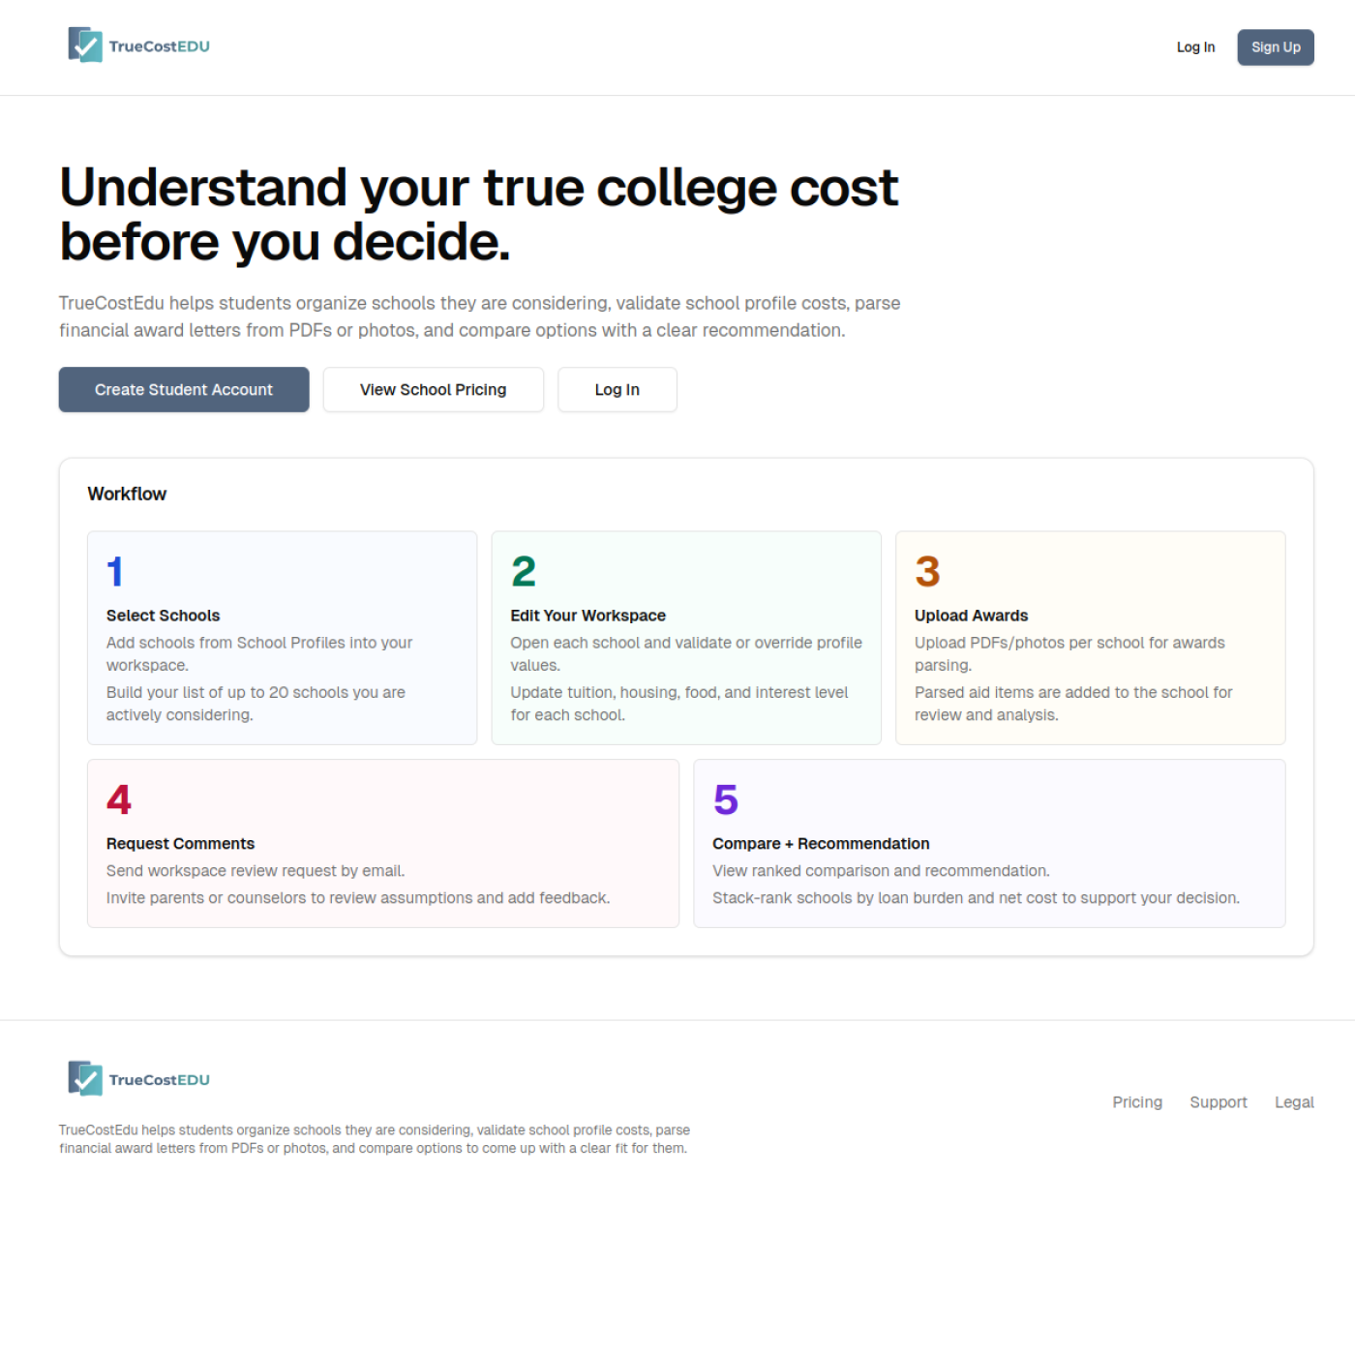Open the Support link in footer
This screenshot has height=1355, width=1355.
(x=1218, y=1101)
